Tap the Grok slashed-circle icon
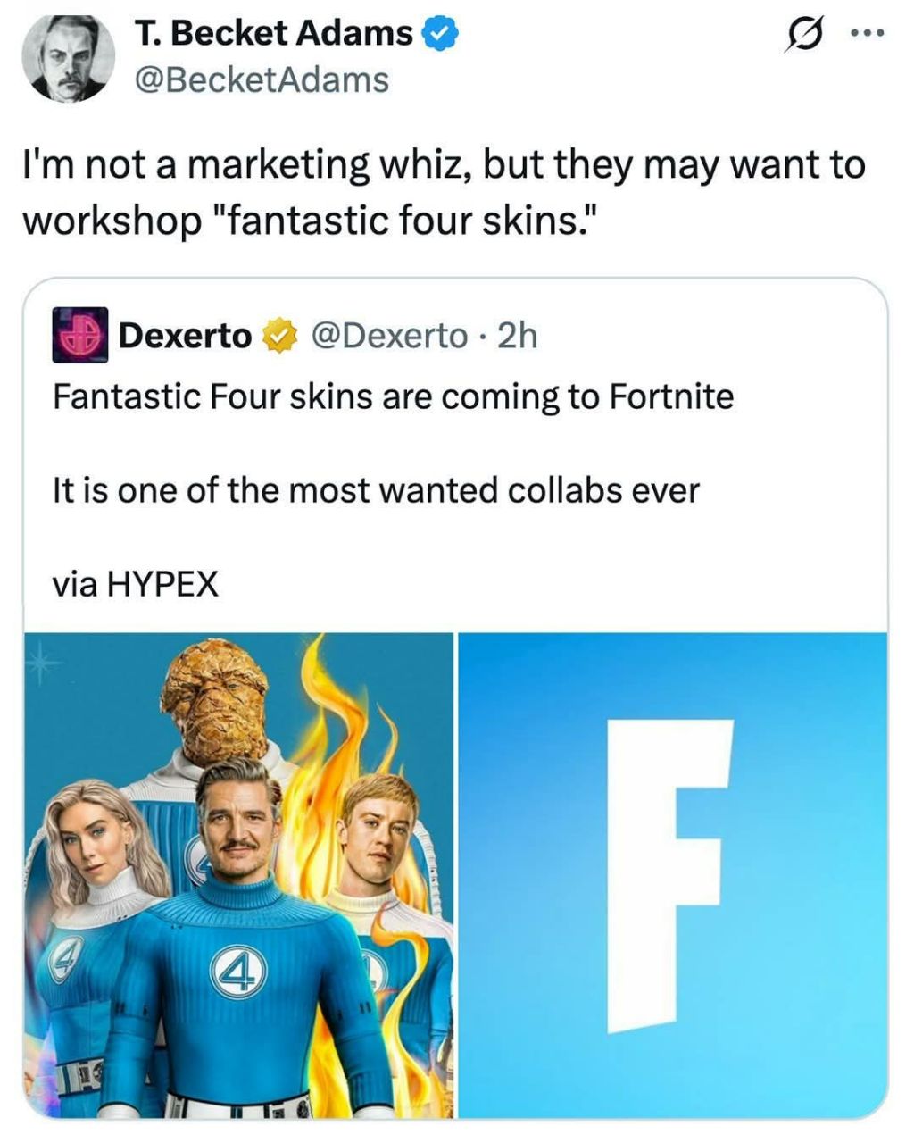This screenshot has height=1143, width=914. (x=802, y=35)
